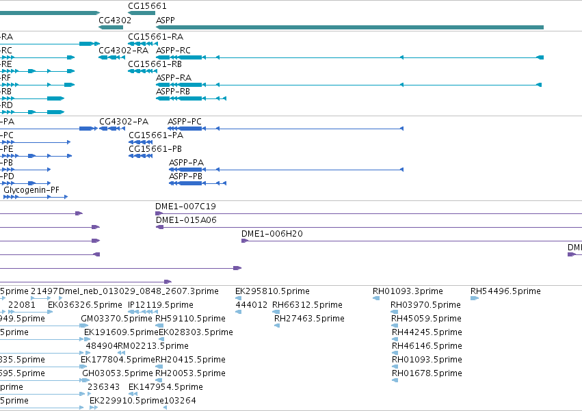582x411 pixels.
Task: Click EST GM03370.5prime
Action: (116, 319)
